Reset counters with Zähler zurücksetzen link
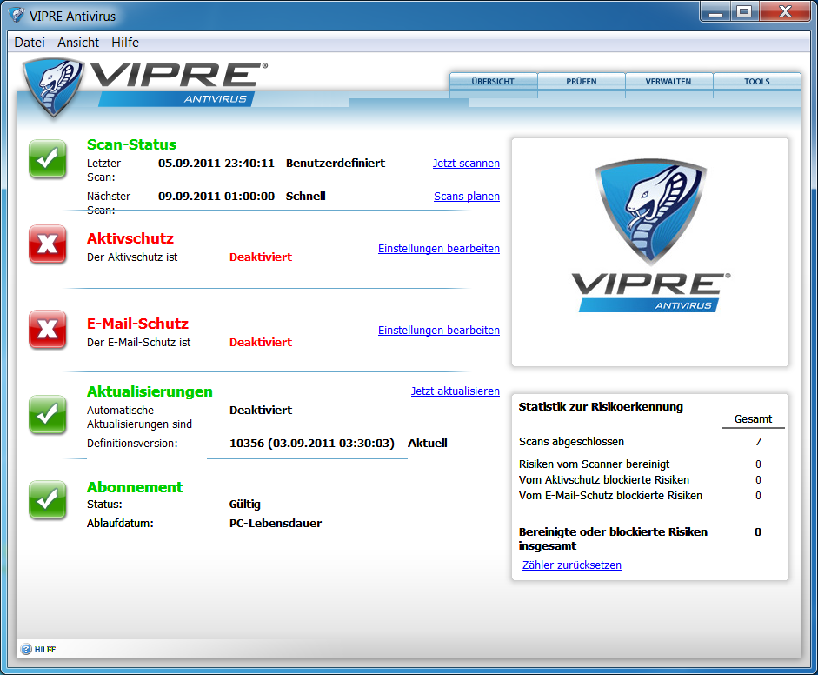818x675 pixels. [x=572, y=565]
